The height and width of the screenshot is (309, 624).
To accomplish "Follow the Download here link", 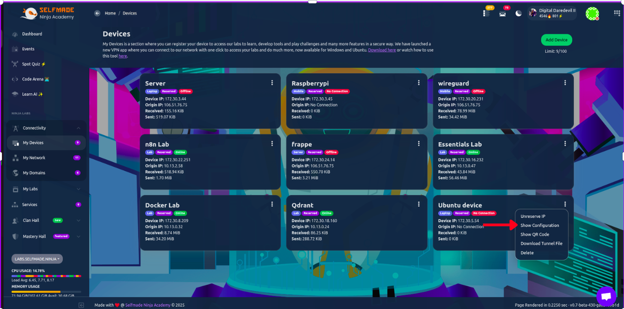I will coord(381,50).
